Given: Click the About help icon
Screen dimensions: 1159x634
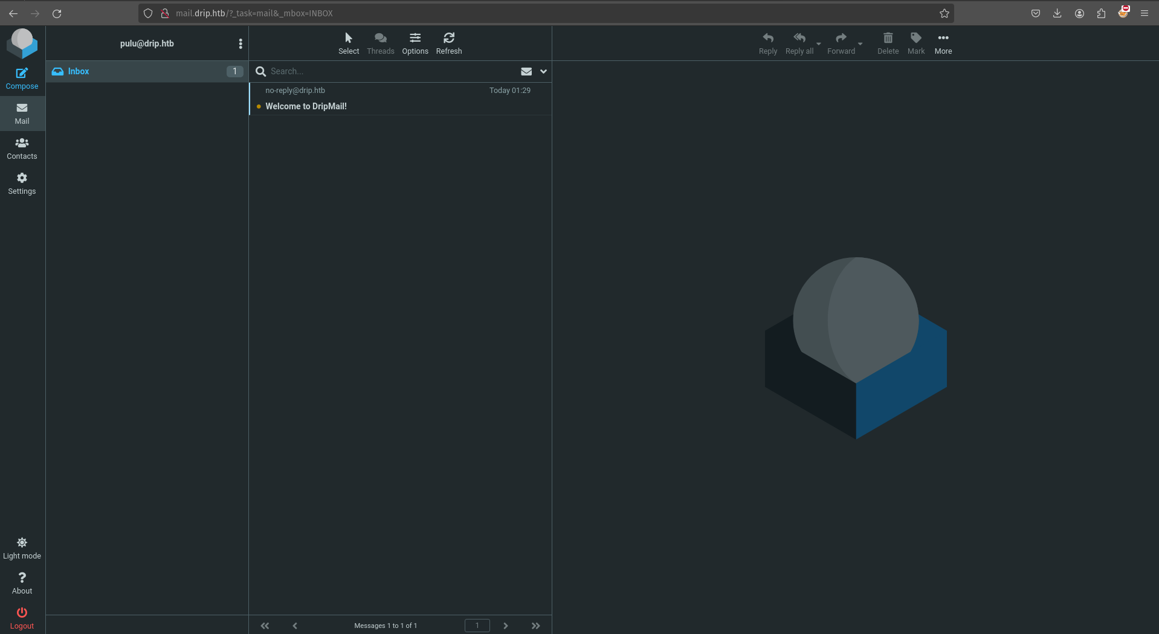Looking at the screenshot, I should [x=22, y=583].
